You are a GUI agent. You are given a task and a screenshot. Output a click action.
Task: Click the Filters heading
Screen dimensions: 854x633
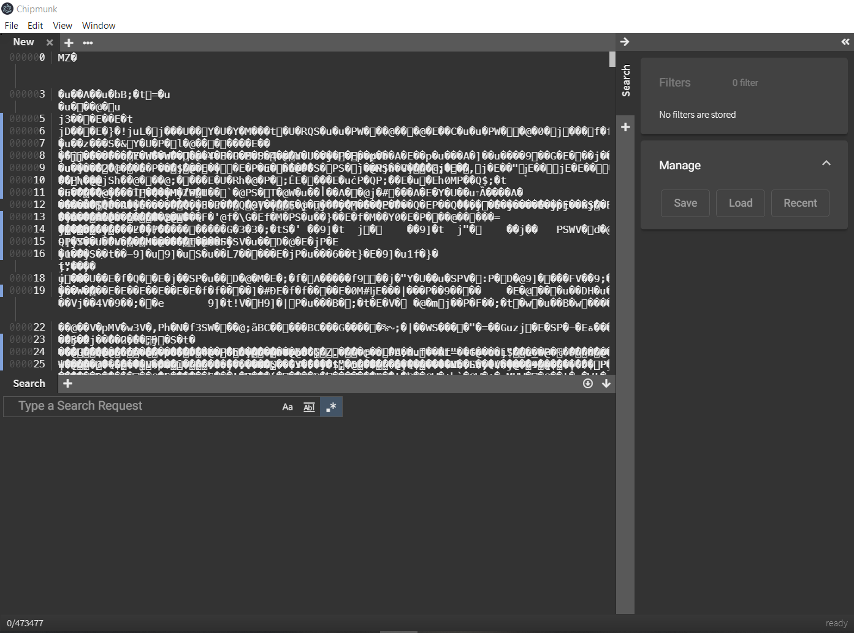click(674, 82)
